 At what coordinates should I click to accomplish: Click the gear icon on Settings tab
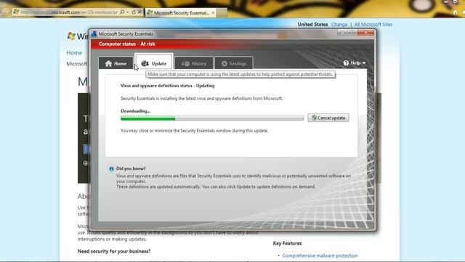coord(225,63)
